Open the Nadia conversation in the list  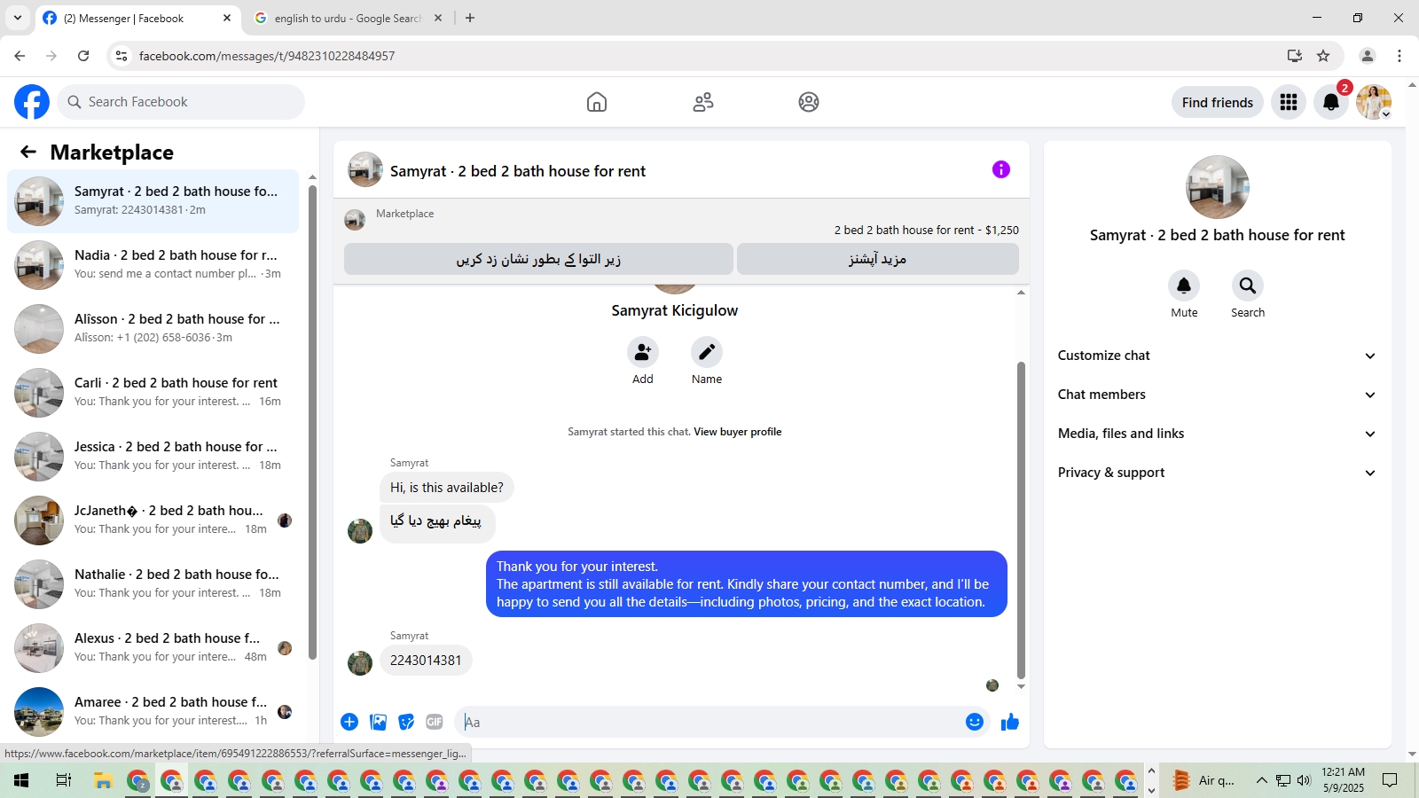pyautogui.click(x=153, y=265)
